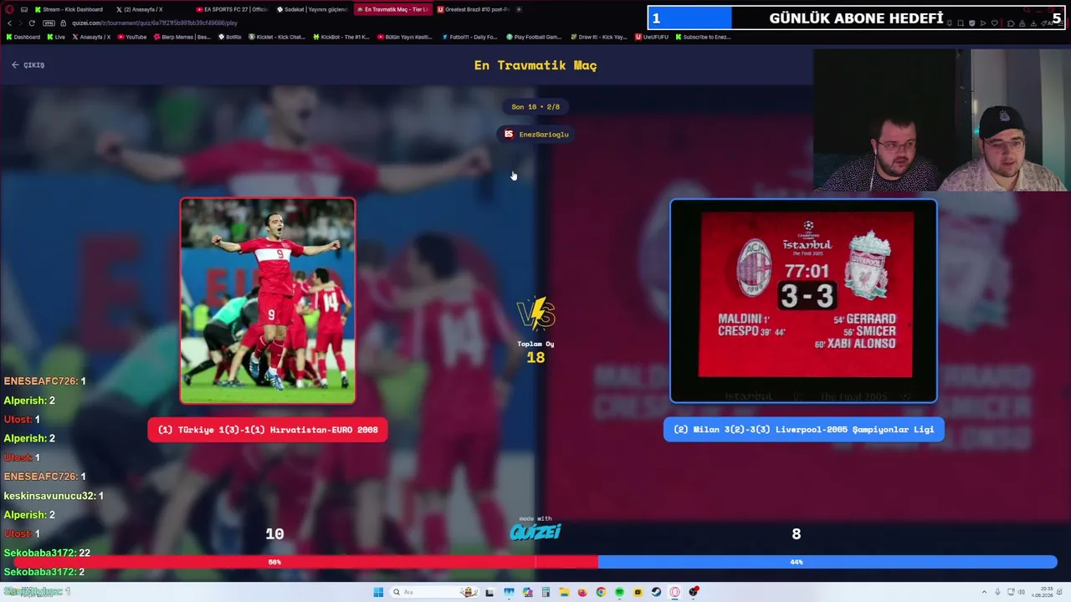Vote for Türkiye 1(3)-1(1) Hırvatistan-EURO 2008
The width and height of the screenshot is (1071, 602).
point(268,430)
